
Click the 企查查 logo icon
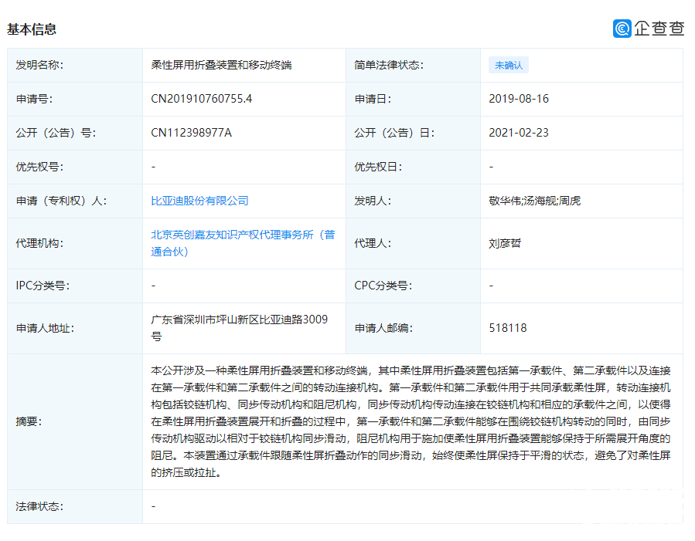coord(622,29)
